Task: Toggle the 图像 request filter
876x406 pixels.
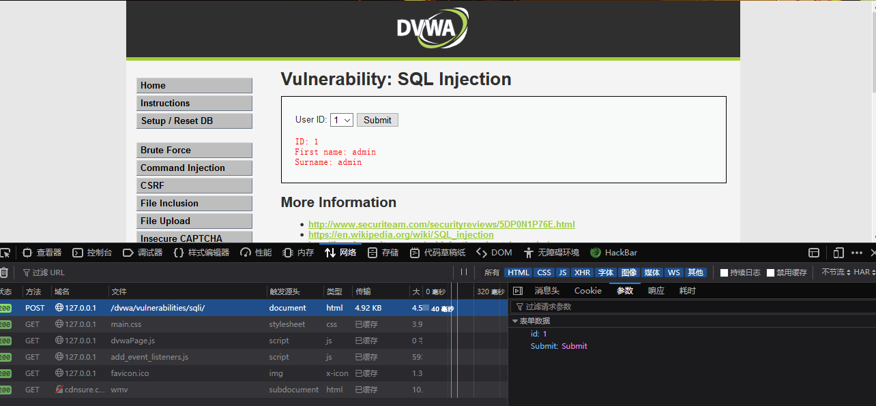Action: (629, 272)
